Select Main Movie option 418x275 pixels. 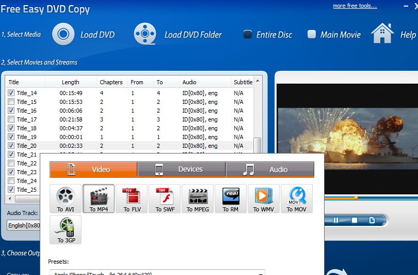312,34
